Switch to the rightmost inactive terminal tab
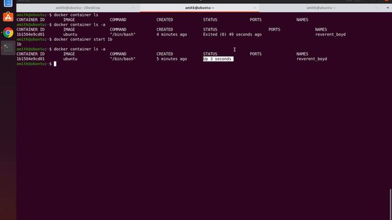 pos(321,8)
